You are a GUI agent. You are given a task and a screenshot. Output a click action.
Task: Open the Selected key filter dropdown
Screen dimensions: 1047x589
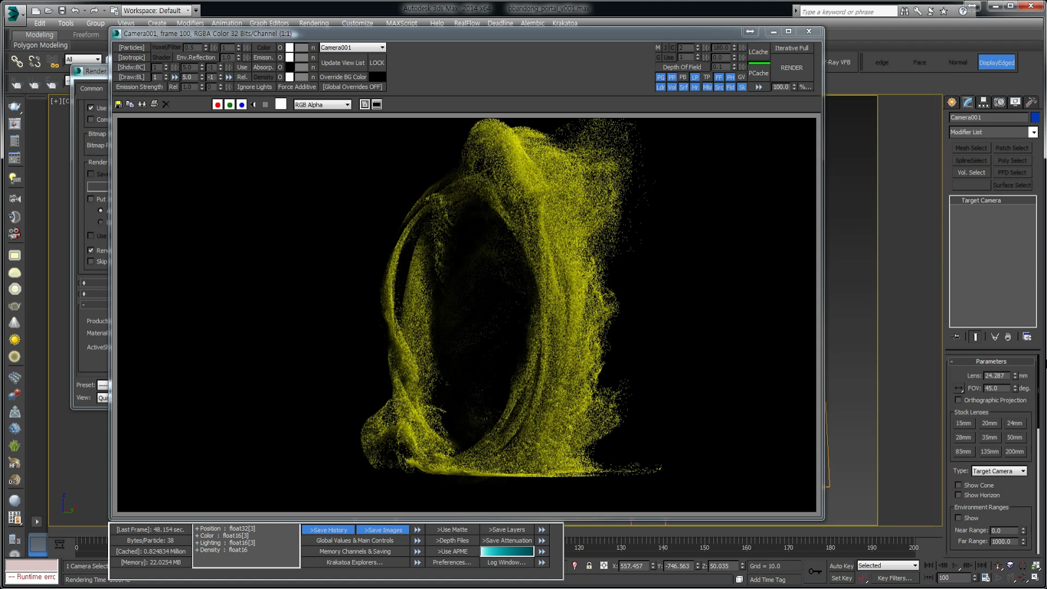pyautogui.click(x=888, y=565)
